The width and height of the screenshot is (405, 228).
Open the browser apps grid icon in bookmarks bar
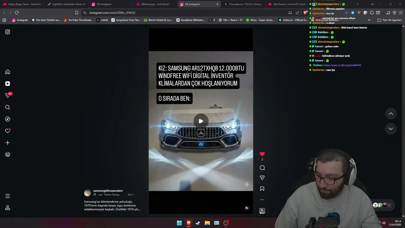(x=4, y=20)
